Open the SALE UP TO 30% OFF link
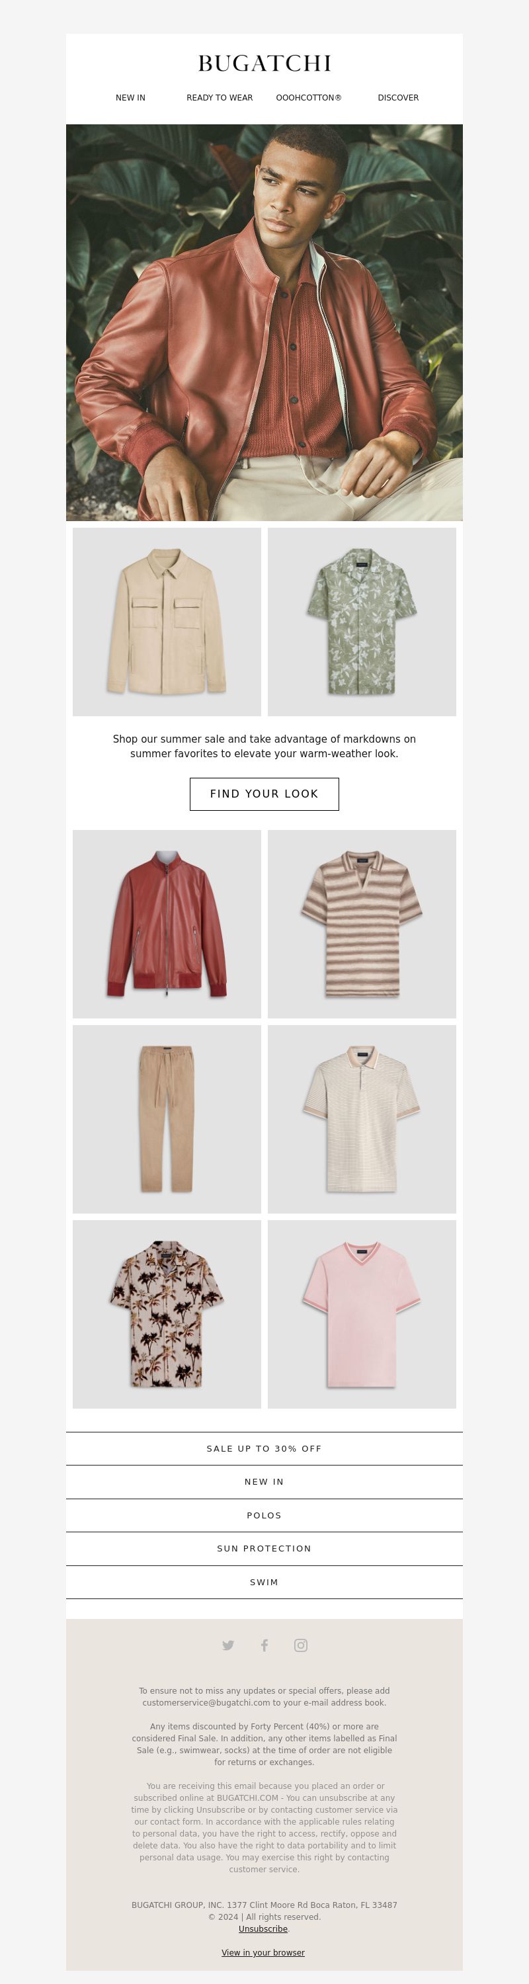This screenshot has width=529, height=1984. (x=264, y=1449)
